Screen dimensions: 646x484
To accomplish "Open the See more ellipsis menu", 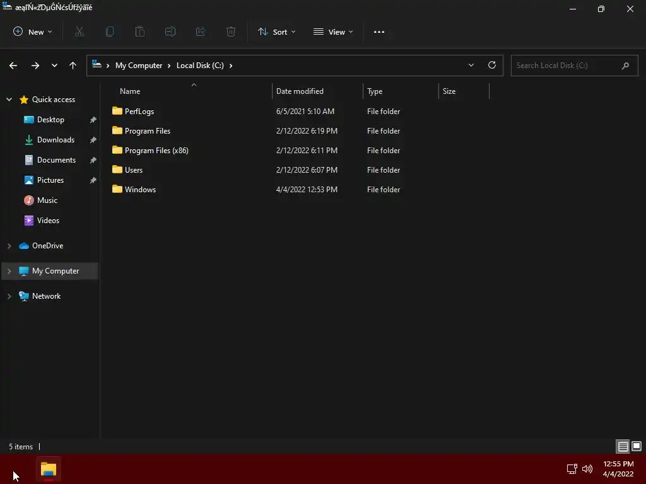I will point(379,32).
